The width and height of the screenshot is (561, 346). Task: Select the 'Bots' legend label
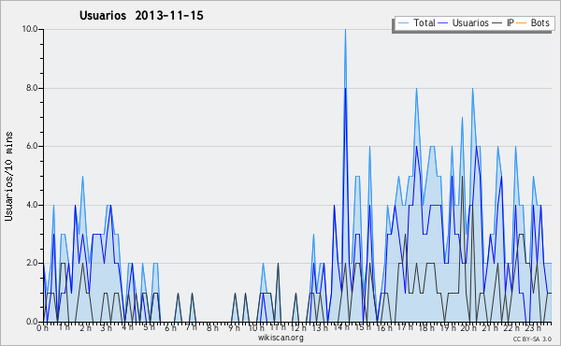539,22
